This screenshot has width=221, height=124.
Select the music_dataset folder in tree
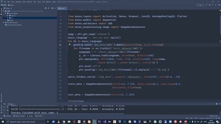(x=12, y=13)
